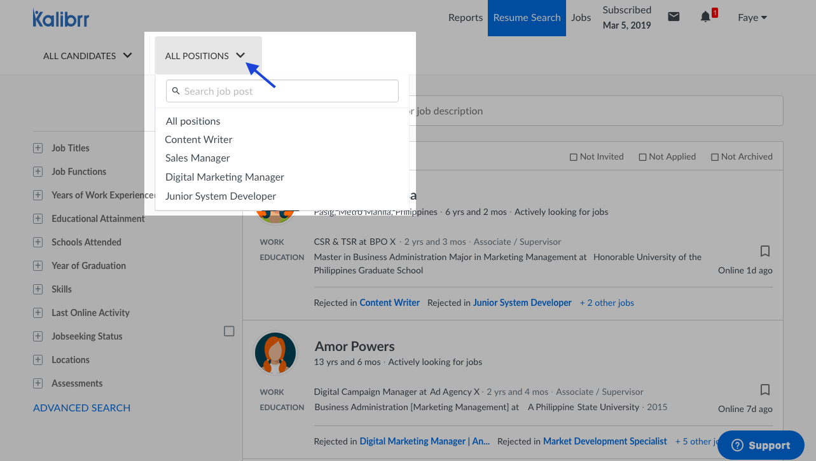
Task: Open the messages envelope icon
Action: pos(674,17)
